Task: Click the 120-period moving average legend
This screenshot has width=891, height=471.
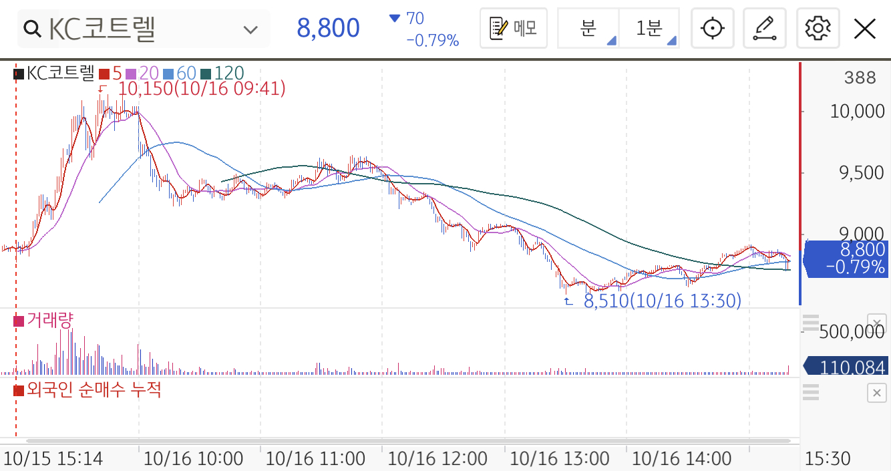Action: click(223, 73)
